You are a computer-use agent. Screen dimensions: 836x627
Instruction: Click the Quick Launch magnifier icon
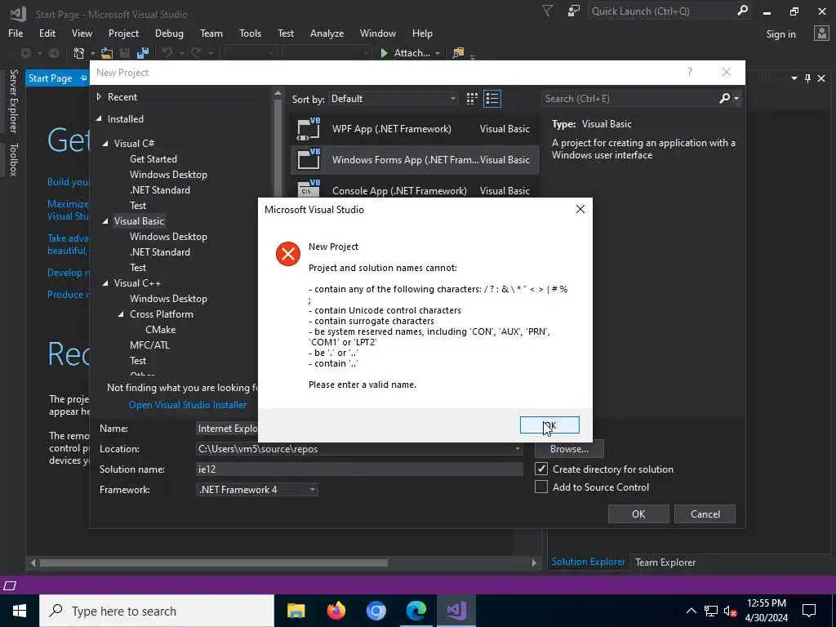click(x=742, y=11)
